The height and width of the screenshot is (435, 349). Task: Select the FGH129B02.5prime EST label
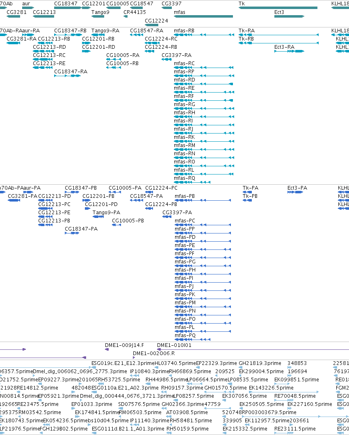pyautogui.click(x=64, y=429)
